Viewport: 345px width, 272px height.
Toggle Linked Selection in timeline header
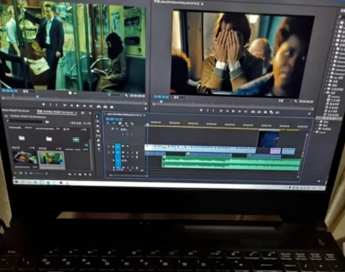coord(120,124)
